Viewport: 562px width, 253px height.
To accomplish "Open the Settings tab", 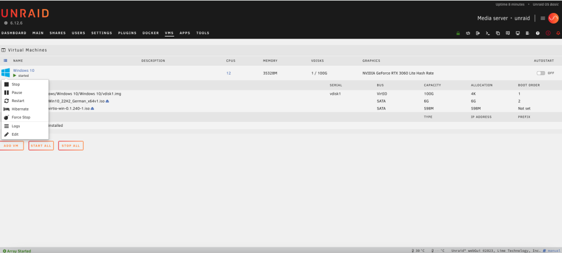I will tap(102, 33).
